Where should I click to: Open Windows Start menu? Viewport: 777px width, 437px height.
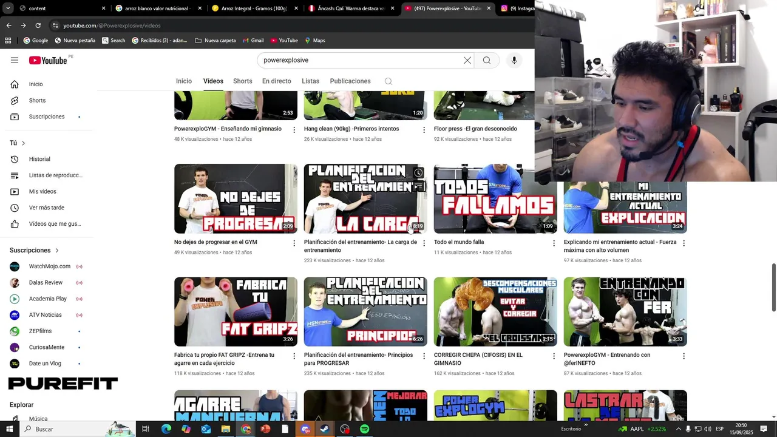click(x=9, y=429)
